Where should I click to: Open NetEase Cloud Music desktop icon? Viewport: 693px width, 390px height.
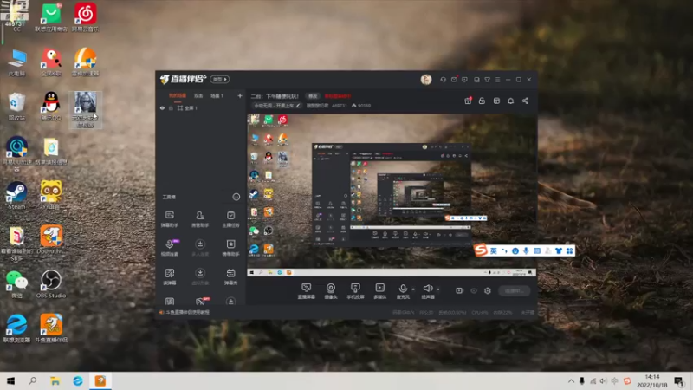tap(85, 16)
